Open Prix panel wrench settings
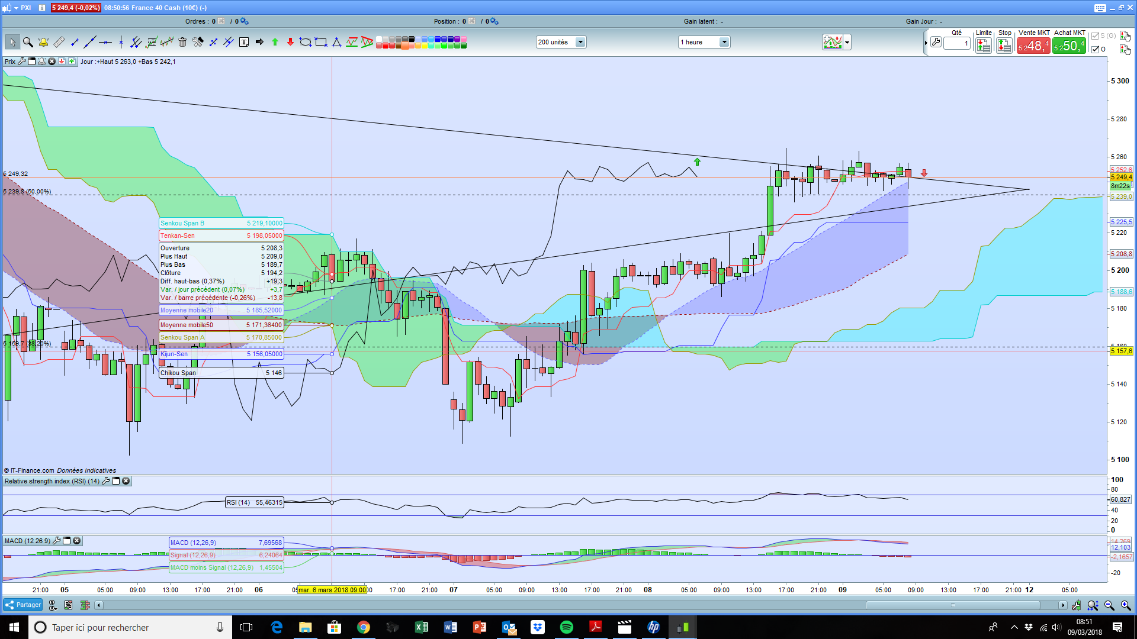The width and height of the screenshot is (1137, 639). click(x=22, y=62)
